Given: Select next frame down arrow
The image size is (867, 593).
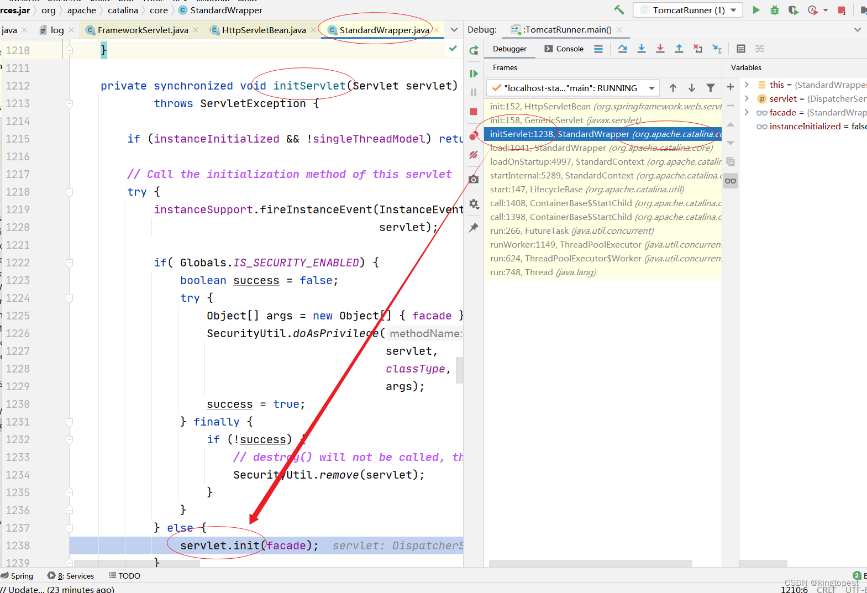Looking at the screenshot, I should pyautogui.click(x=692, y=88).
